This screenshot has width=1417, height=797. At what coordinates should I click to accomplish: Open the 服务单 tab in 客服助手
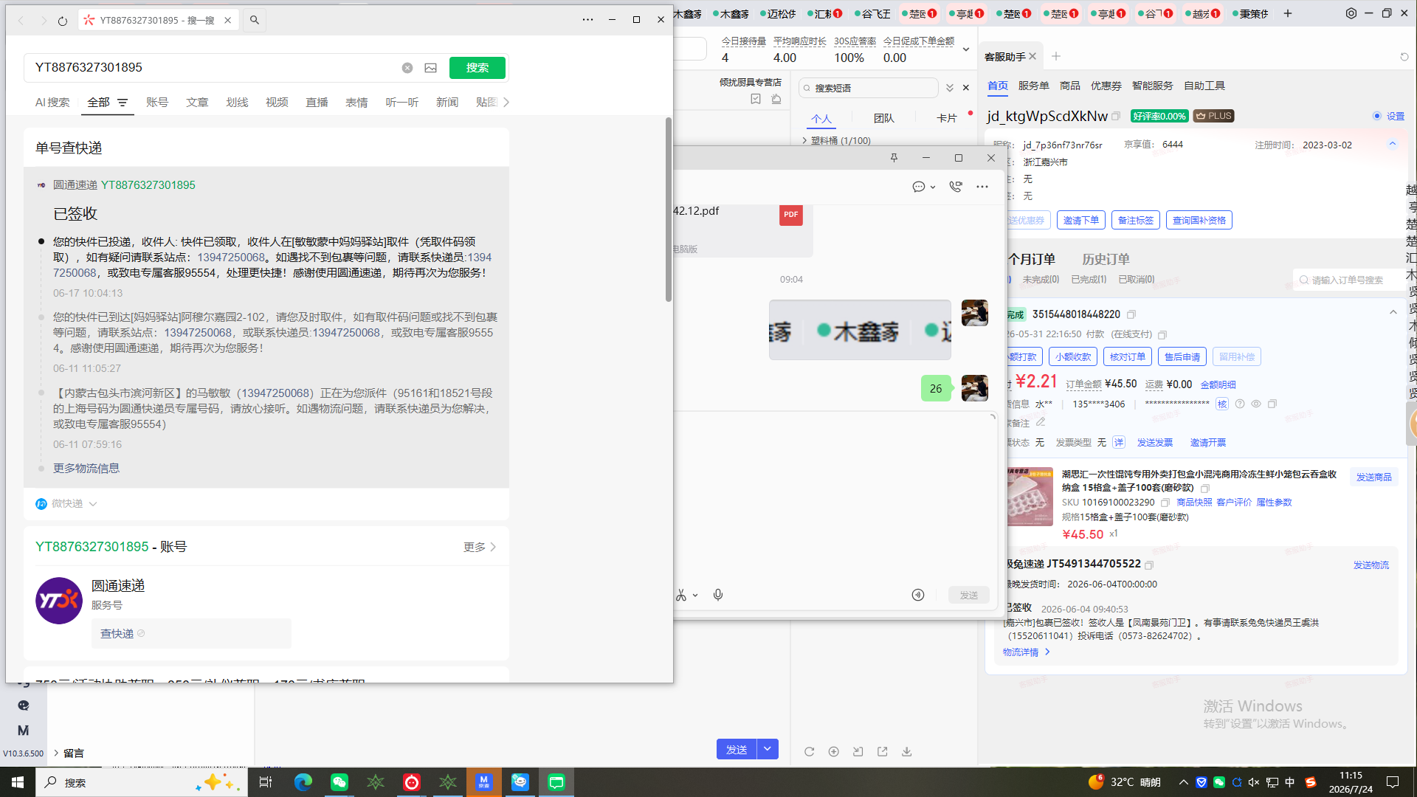point(1033,86)
